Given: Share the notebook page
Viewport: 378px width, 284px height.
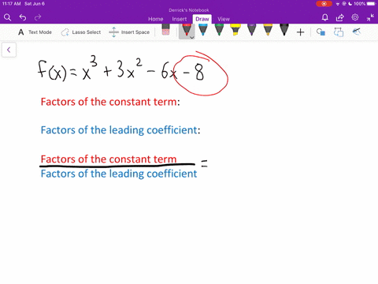Looking at the screenshot, I should [340, 17].
